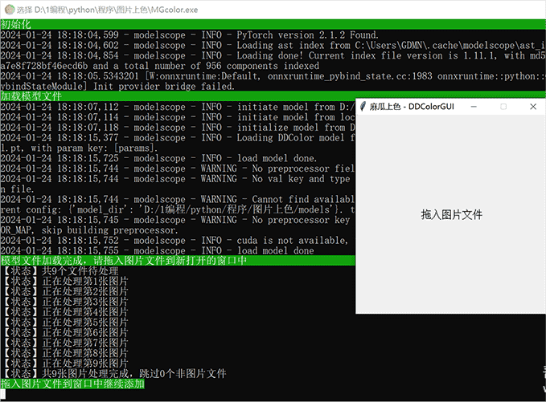Minimize the 麻瓜上色 DDColorGUI window
Image resolution: width=546 pixels, height=402 pixels.
coord(474,107)
